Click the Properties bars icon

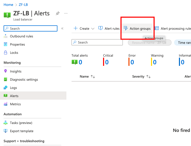coord(5,44)
